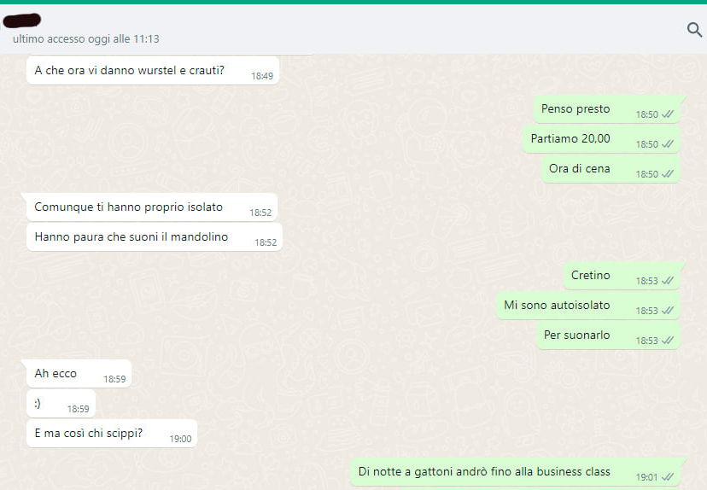The width and height of the screenshot is (707, 490).
Task: Select message "Di notte a gattoni andrò fino alla business class"
Action: tap(515, 472)
